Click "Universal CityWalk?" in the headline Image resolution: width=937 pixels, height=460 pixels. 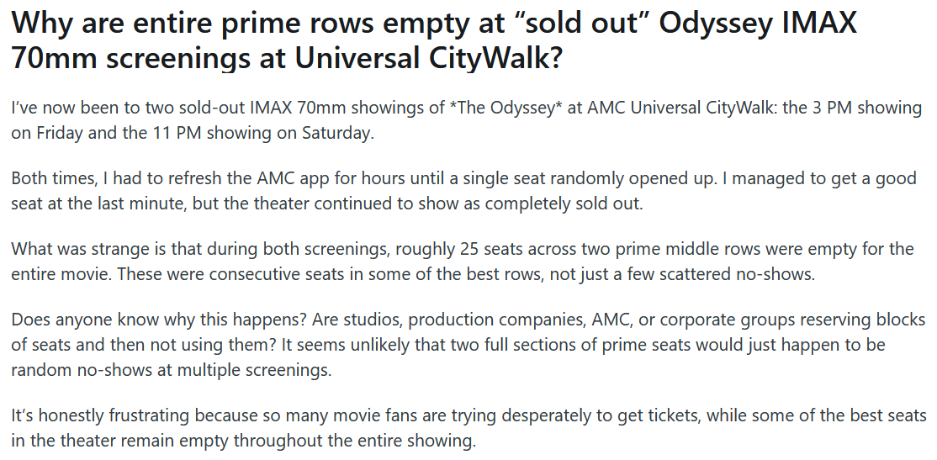(428, 57)
